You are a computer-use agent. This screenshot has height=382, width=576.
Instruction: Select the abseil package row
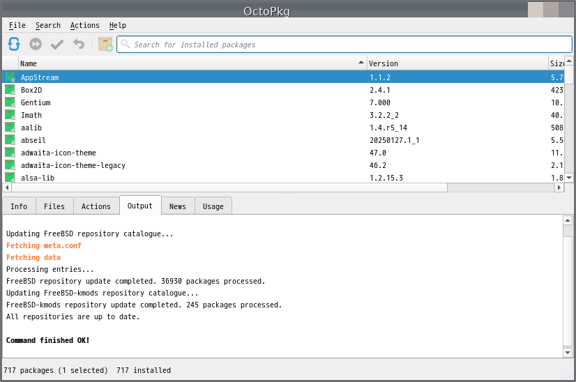point(283,140)
